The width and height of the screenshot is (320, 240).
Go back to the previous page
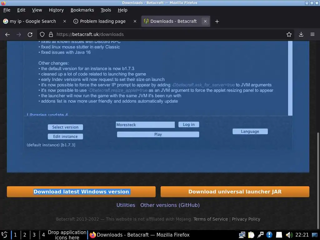(x=7, y=34)
